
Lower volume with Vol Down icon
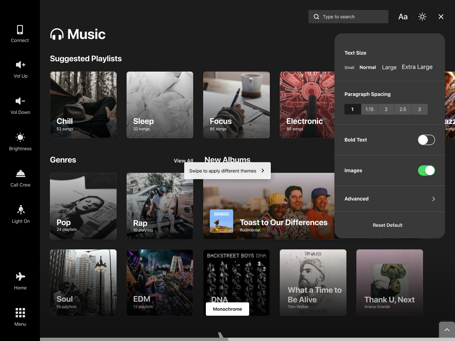pos(20,101)
